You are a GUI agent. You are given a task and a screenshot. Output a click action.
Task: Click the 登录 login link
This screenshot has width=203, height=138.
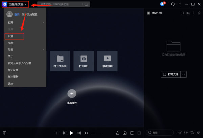[x=17, y=14]
